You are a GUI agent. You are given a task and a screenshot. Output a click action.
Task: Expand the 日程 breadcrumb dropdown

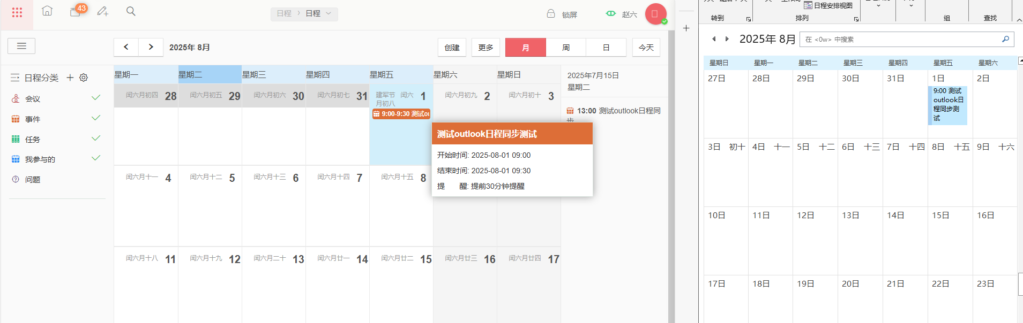click(x=328, y=13)
